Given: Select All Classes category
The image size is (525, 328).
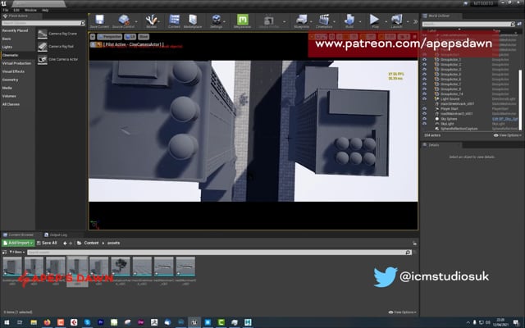Looking at the screenshot, I should click(11, 104).
